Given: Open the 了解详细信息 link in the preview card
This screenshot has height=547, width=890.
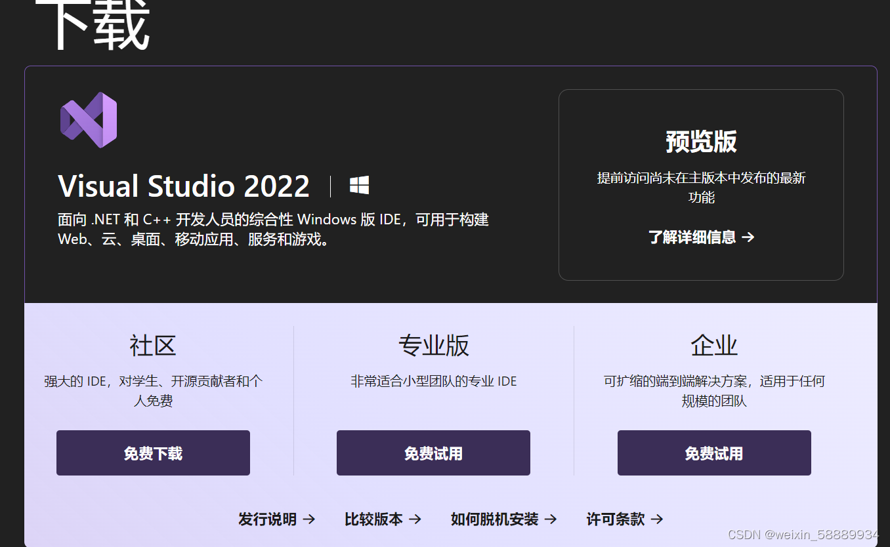Looking at the screenshot, I should [x=701, y=237].
